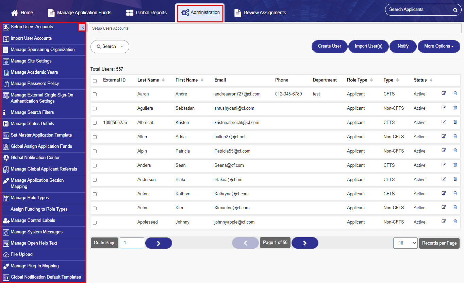This screenshot has height=283, width=464.
Task: Select the checkbox for Sean Anders
Action: (x=95, y=165)
